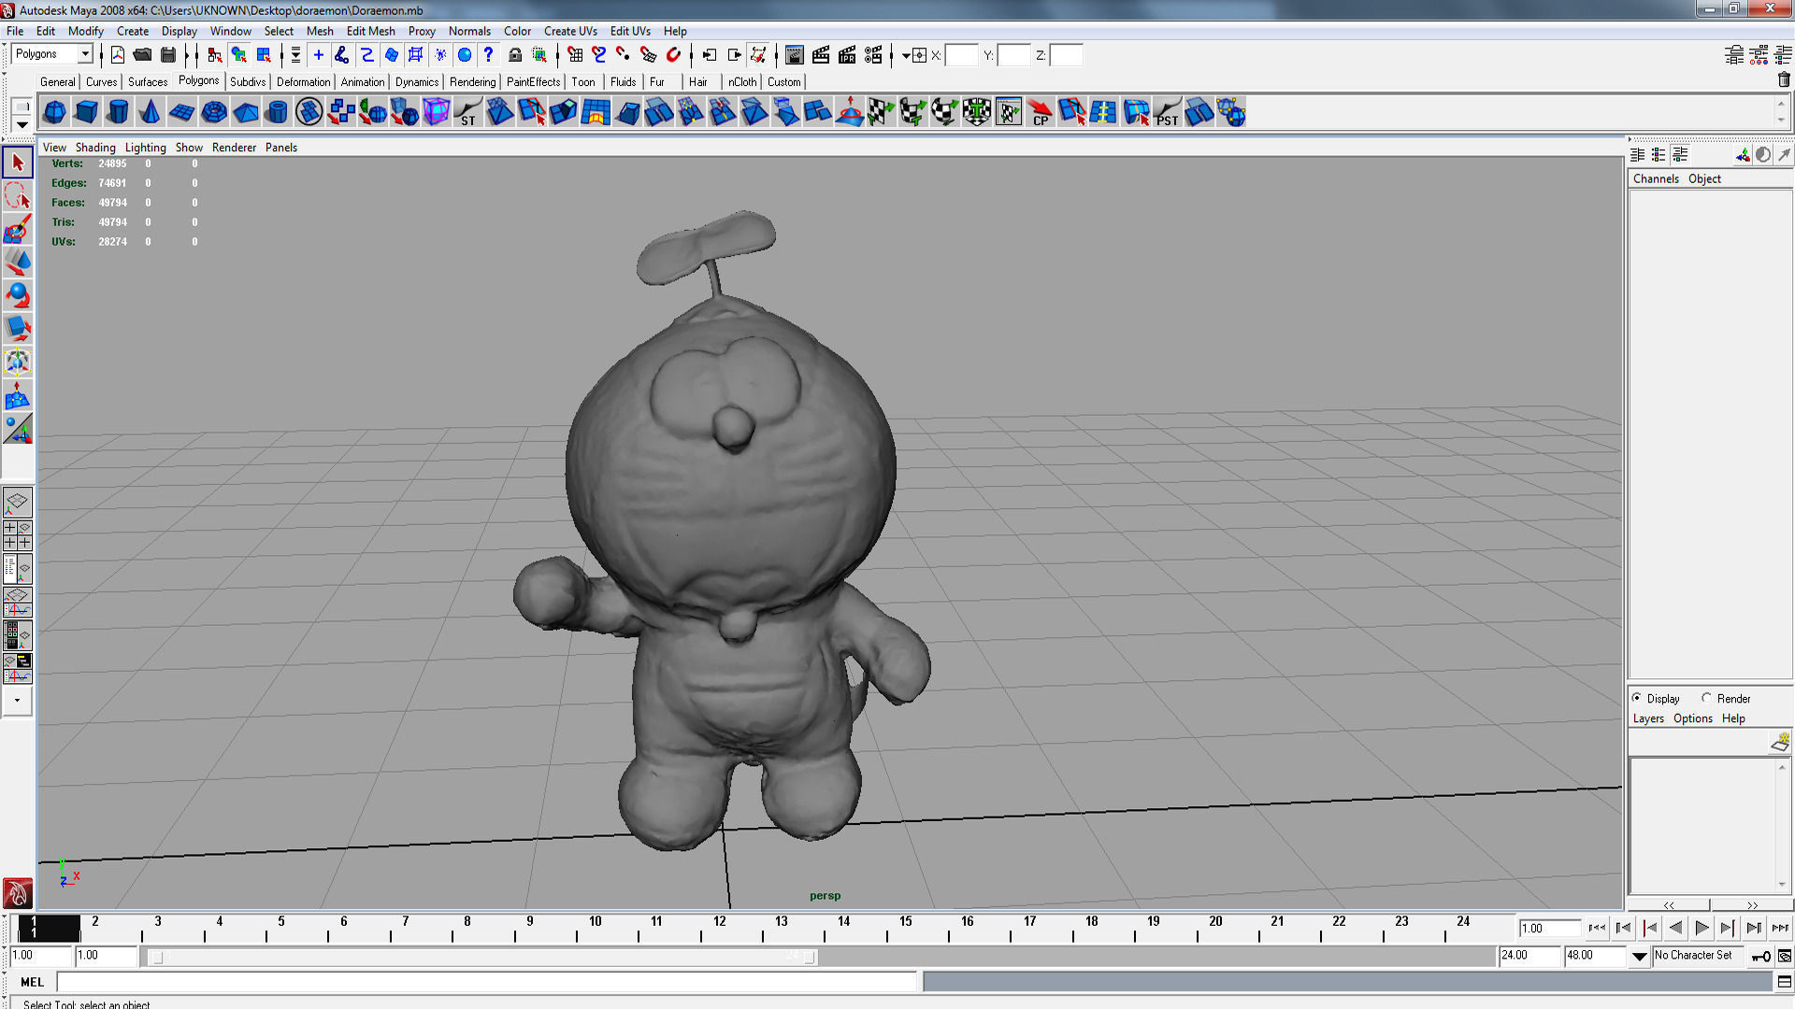Viewport: 1795px width, 1009px height.
Task: Open Layers menu in layer editor
Action: (1648, 718)
